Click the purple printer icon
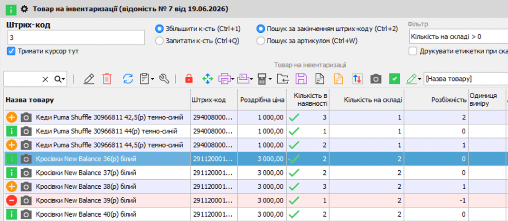Image resolution: width=508 pixels, height=221 pixels. pos(224,79)
